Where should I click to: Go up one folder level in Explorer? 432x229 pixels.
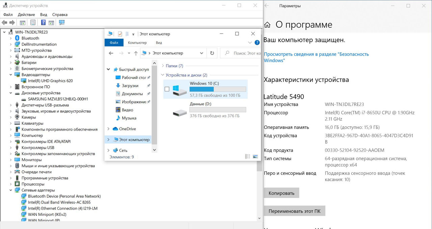136,53
